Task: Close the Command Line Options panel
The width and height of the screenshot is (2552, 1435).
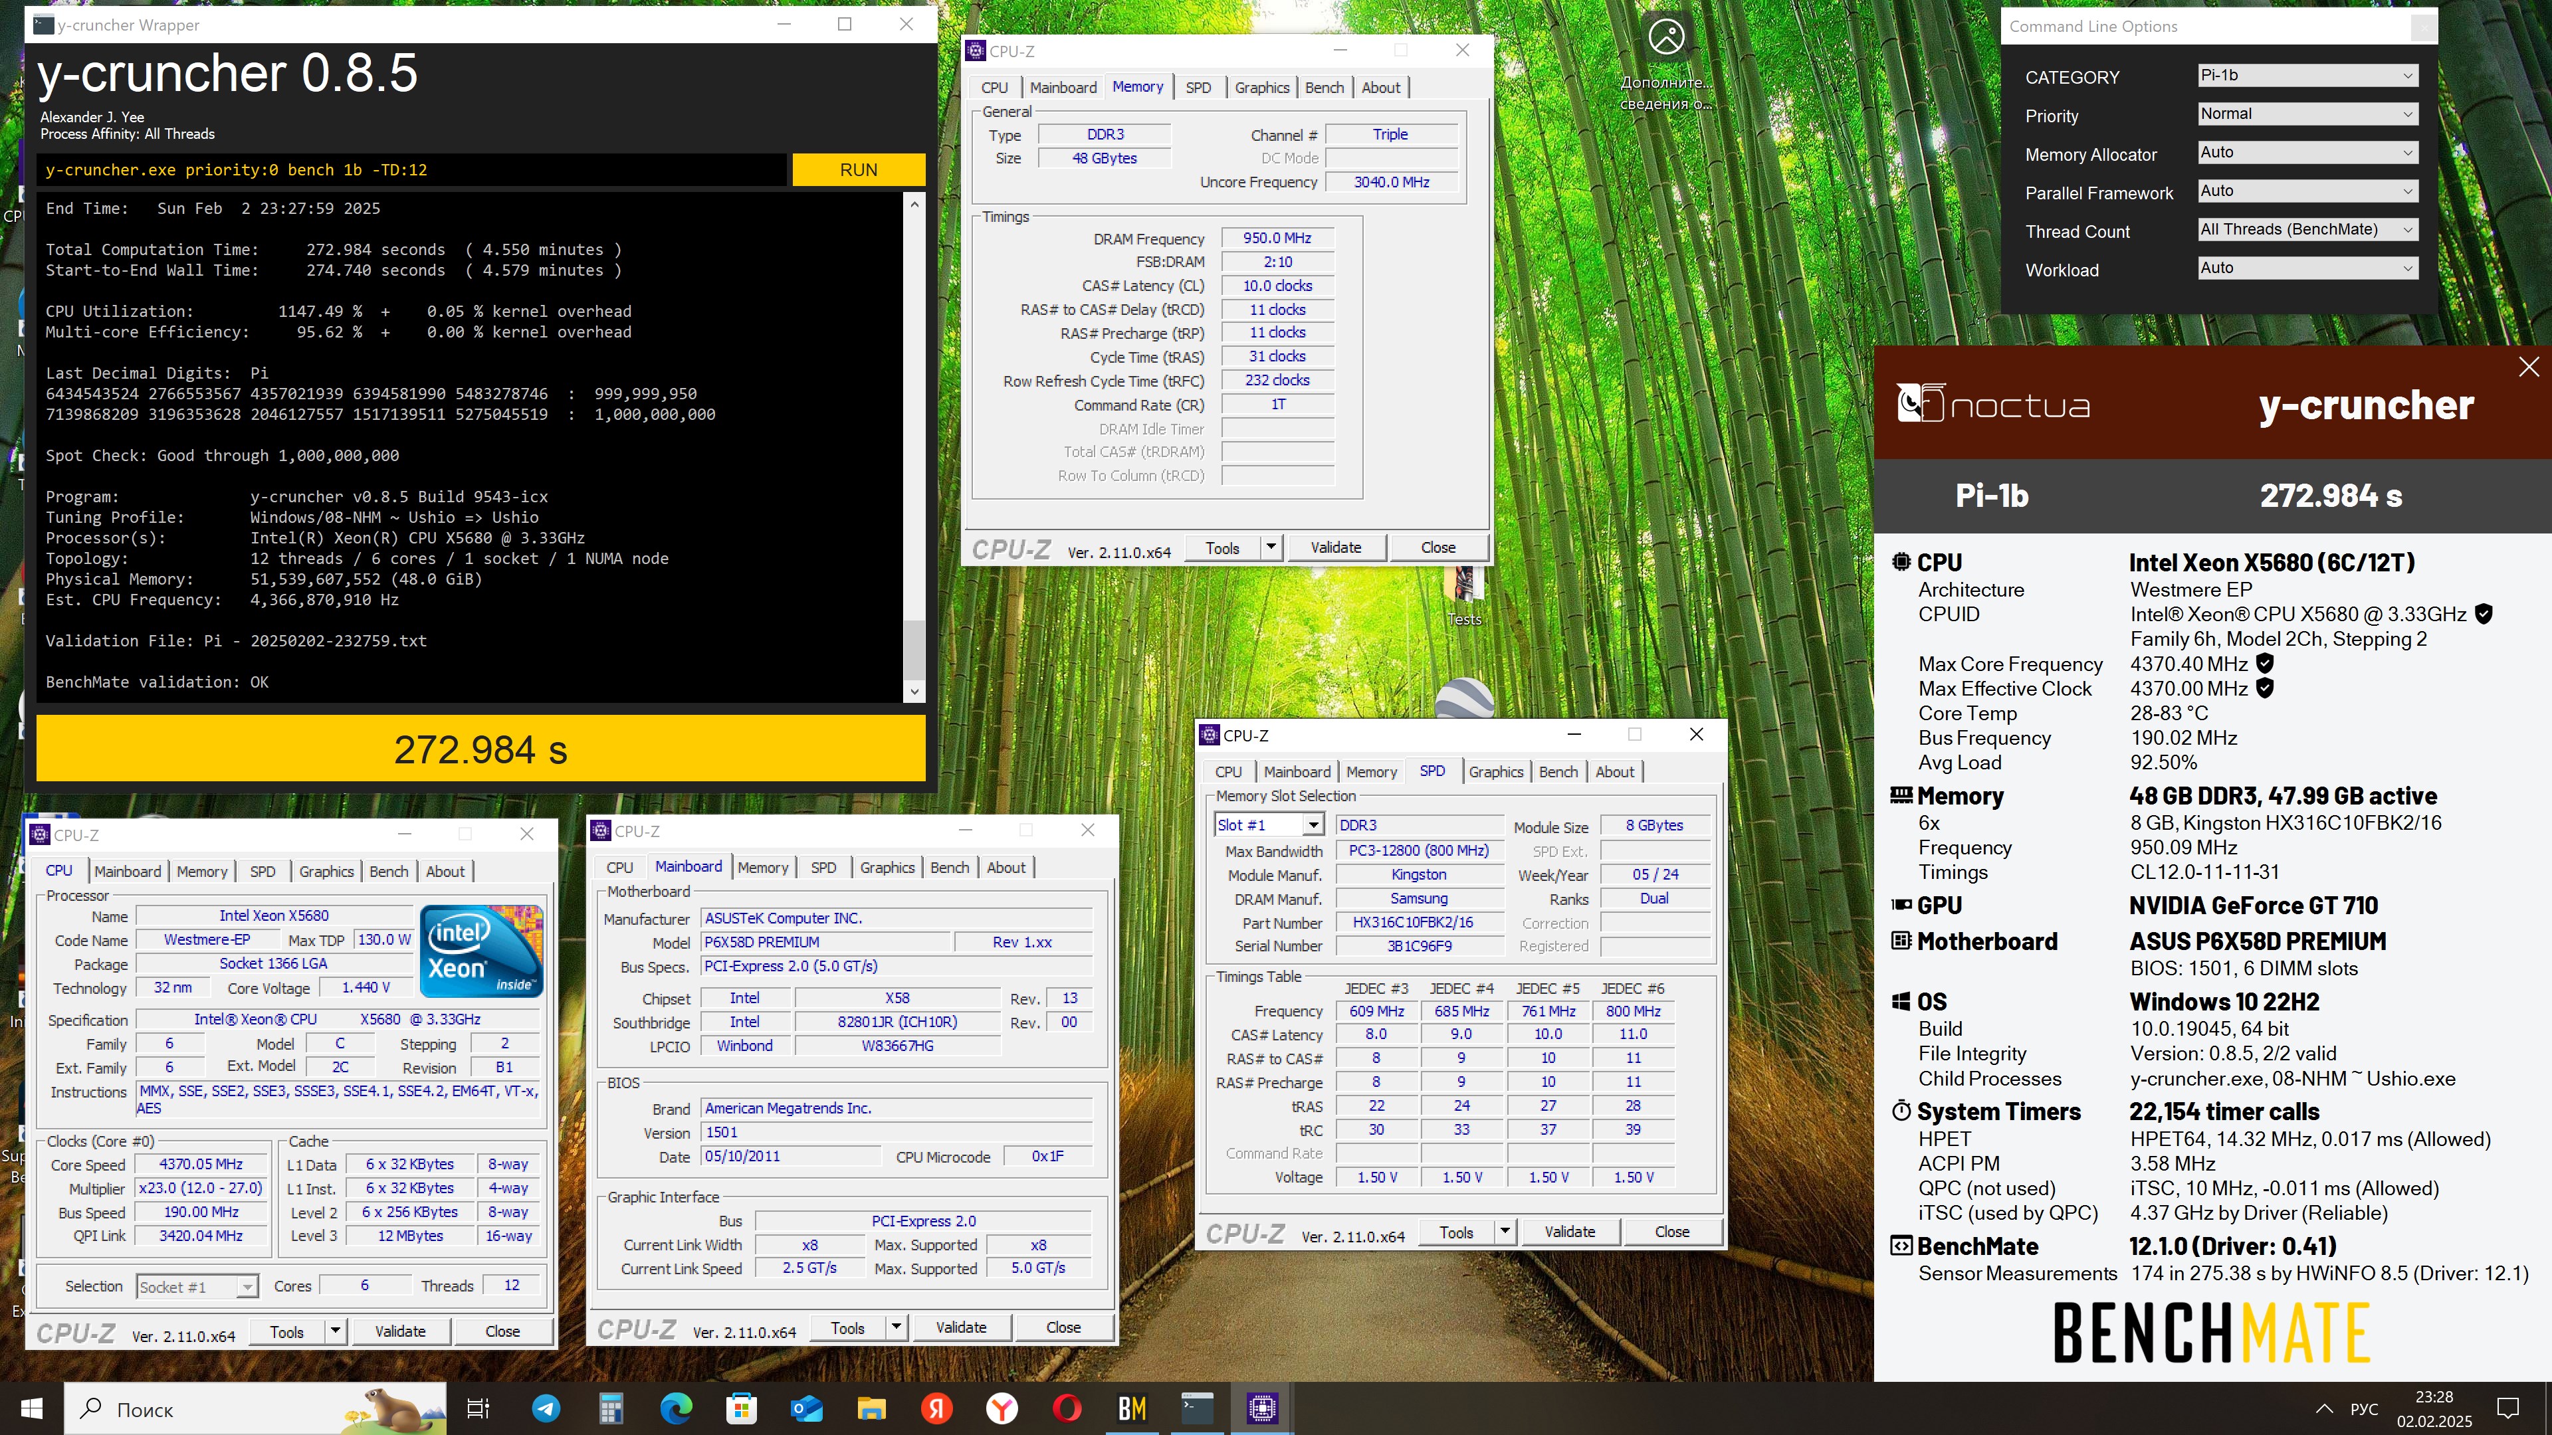Action: click(x=2423, y=27)
